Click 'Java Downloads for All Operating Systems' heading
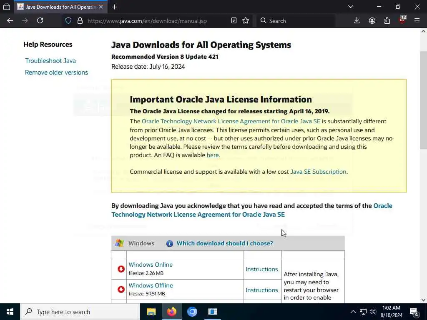 coord(201,45)
